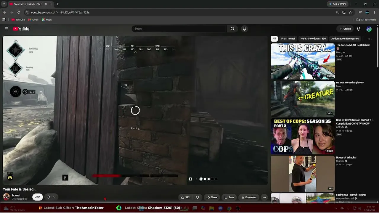Screen dimensions: 379x213
Task: Open a new browser tab
Action: 57,4
